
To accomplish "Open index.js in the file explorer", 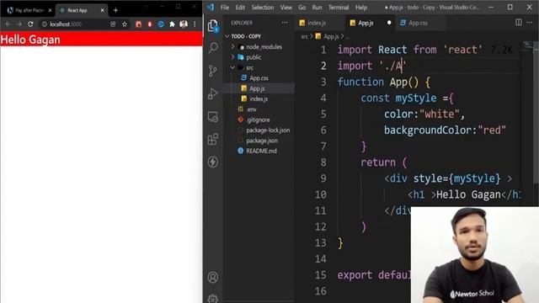I will point(259,99).
